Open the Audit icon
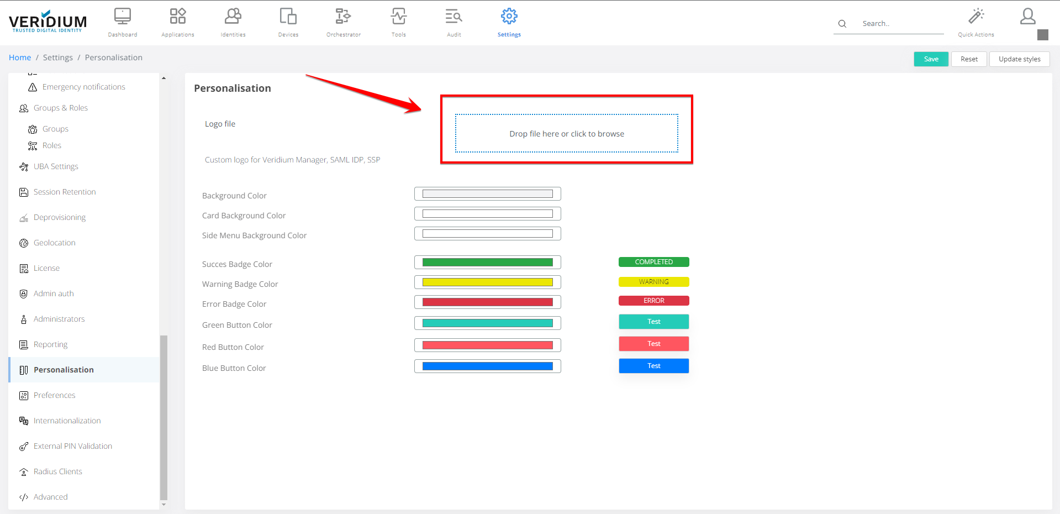The height and width of the screenshot is (514, 1060). pyautogui.click(x=453, y=17)
